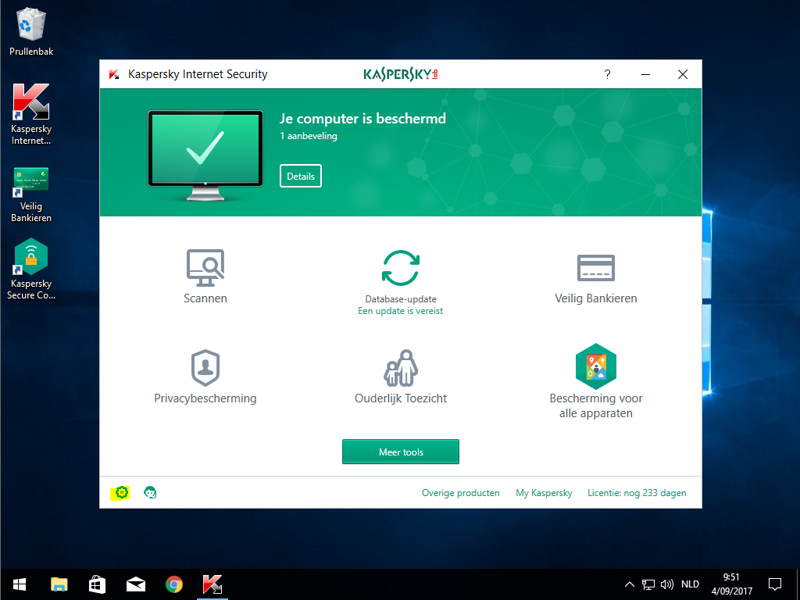
Task: Open the support agent icon
Action: (x=150, y=492)
